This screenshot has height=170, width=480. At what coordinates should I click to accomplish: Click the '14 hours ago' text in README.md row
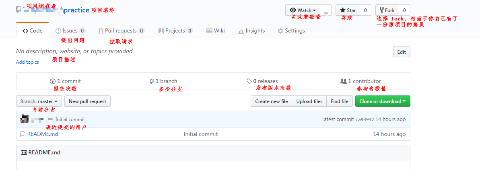click(x=389, y=134)
